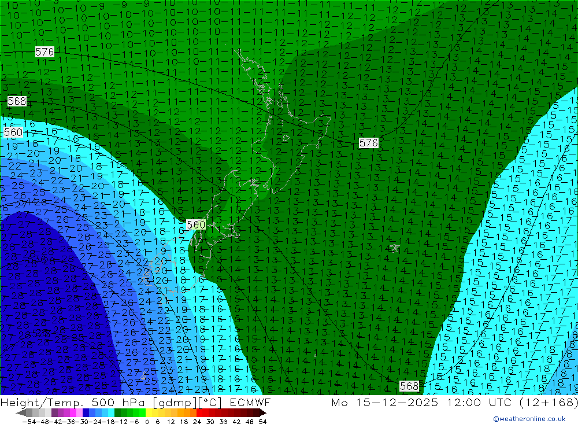Viewport: 578px width, 424px height.
Task: Pick the yellow legend swatch above 0
Action: point(149,412)
